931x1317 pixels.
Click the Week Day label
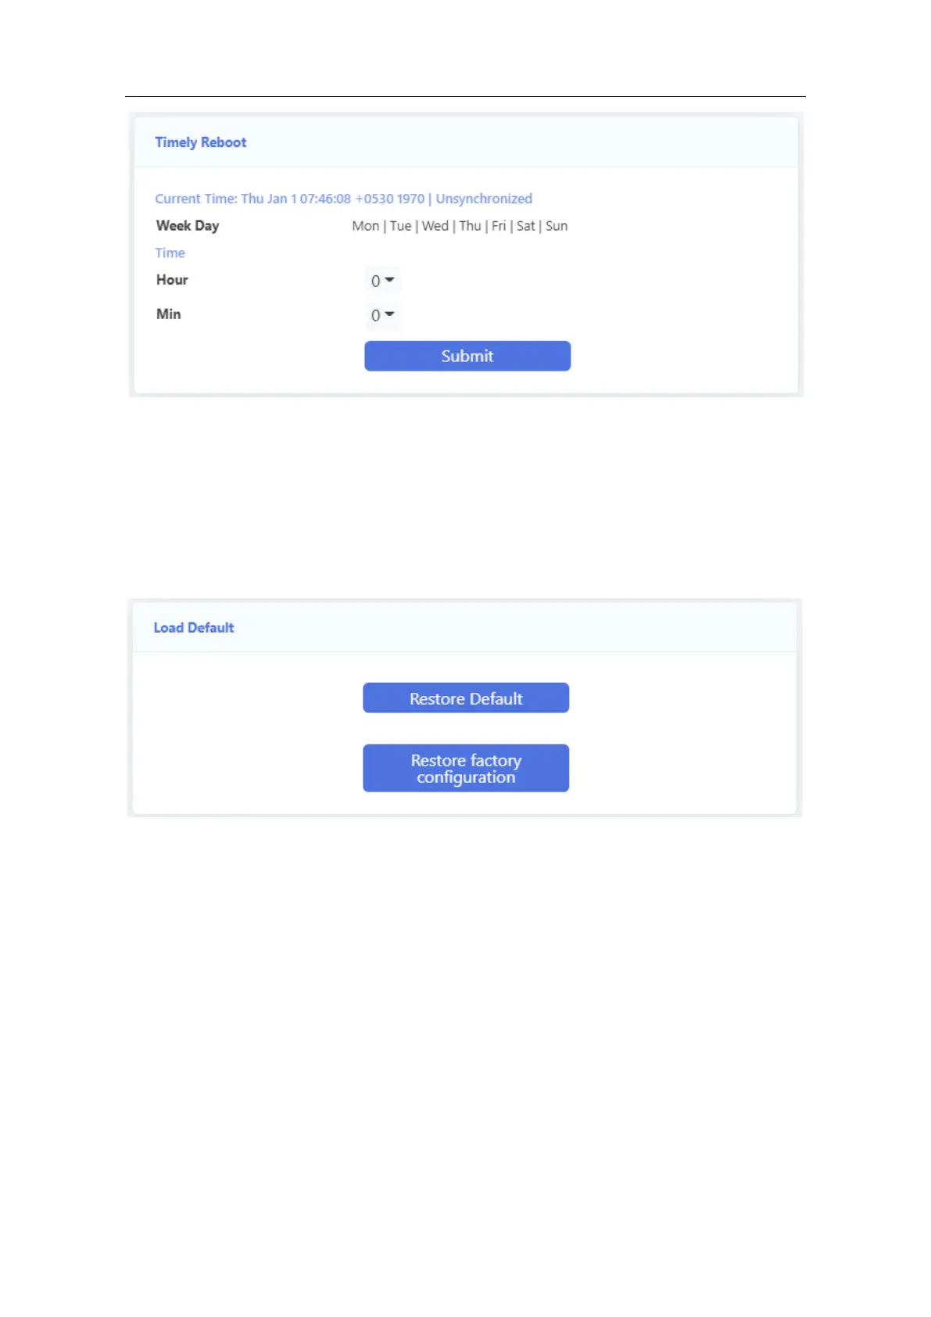pos(188,226)
